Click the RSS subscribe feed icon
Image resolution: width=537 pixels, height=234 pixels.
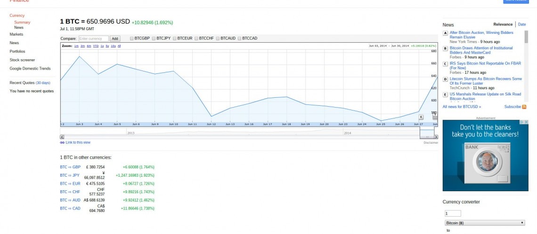tap(524, 107)
